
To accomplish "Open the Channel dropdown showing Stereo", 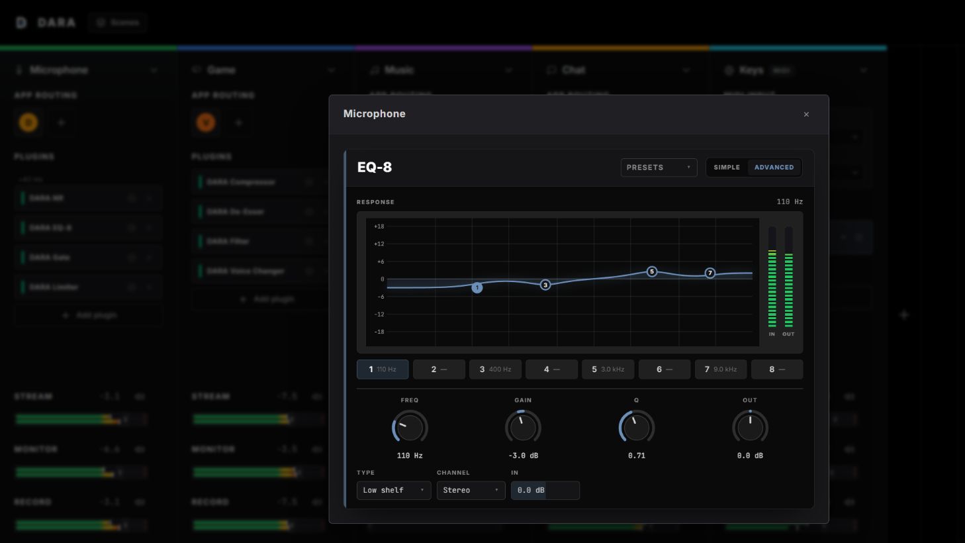I will (x=471, y=490).
